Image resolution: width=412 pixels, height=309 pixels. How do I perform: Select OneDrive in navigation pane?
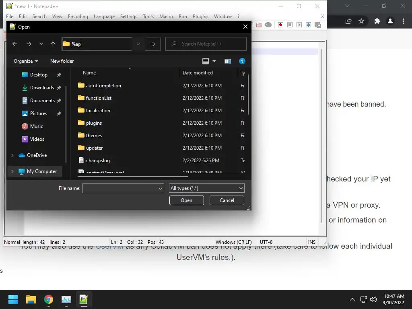[37, 155]
